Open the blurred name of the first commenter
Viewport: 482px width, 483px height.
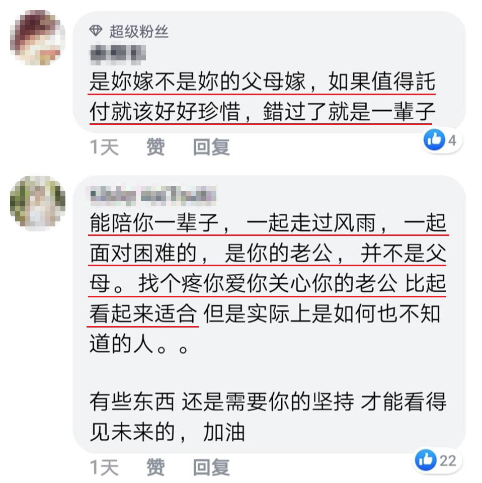click(117, 54)
